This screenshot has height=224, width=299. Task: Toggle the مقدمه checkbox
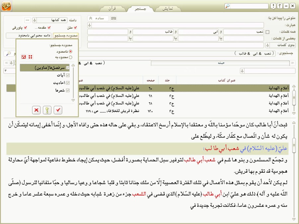(49, 28)
